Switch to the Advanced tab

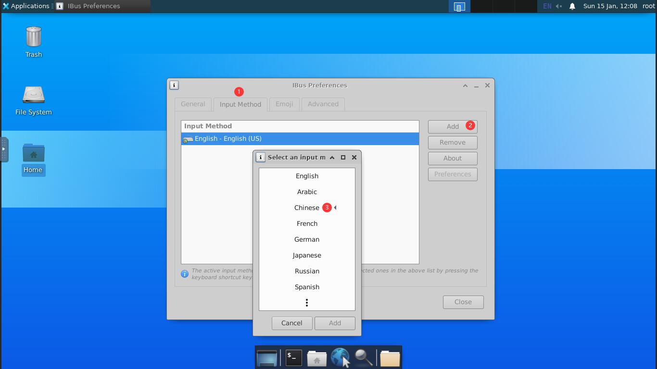323,104
